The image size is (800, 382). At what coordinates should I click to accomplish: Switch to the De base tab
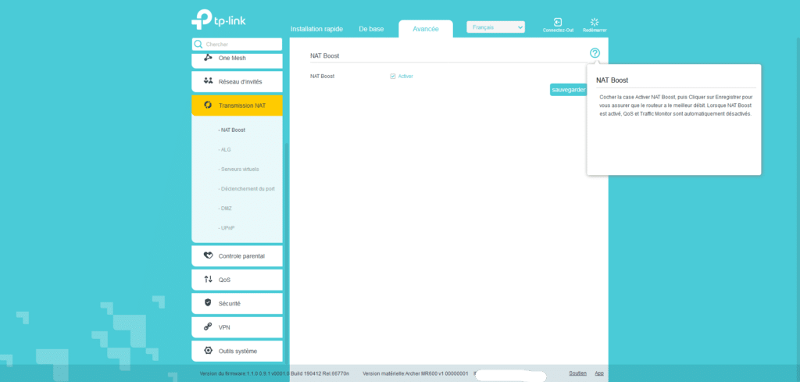[371, 29]
